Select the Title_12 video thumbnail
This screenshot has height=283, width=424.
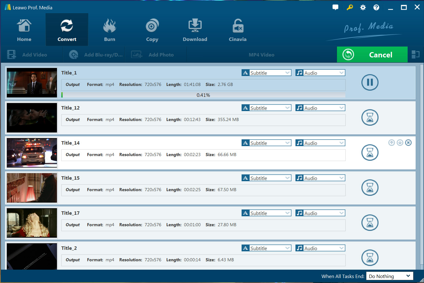click(32, 118)
